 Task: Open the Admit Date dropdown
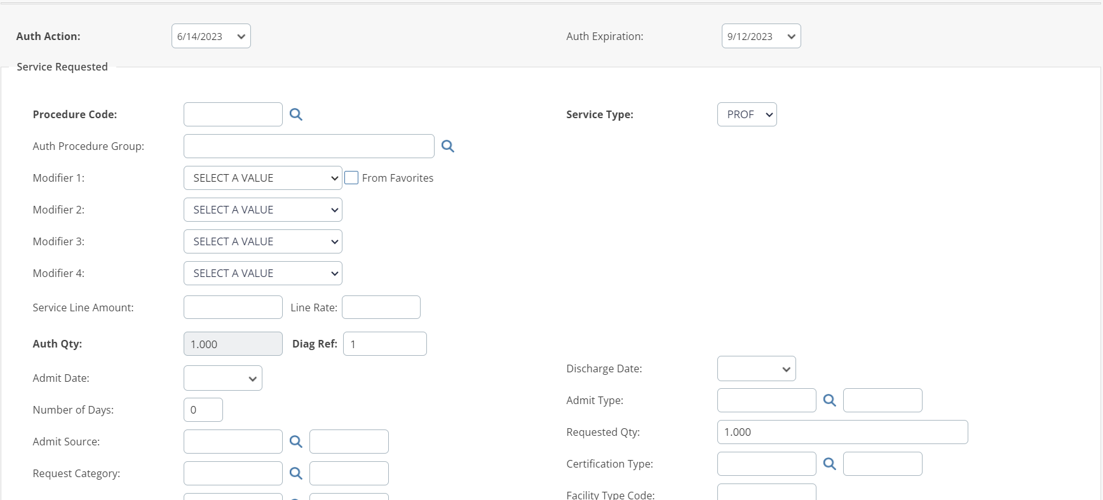click(222, 378)
